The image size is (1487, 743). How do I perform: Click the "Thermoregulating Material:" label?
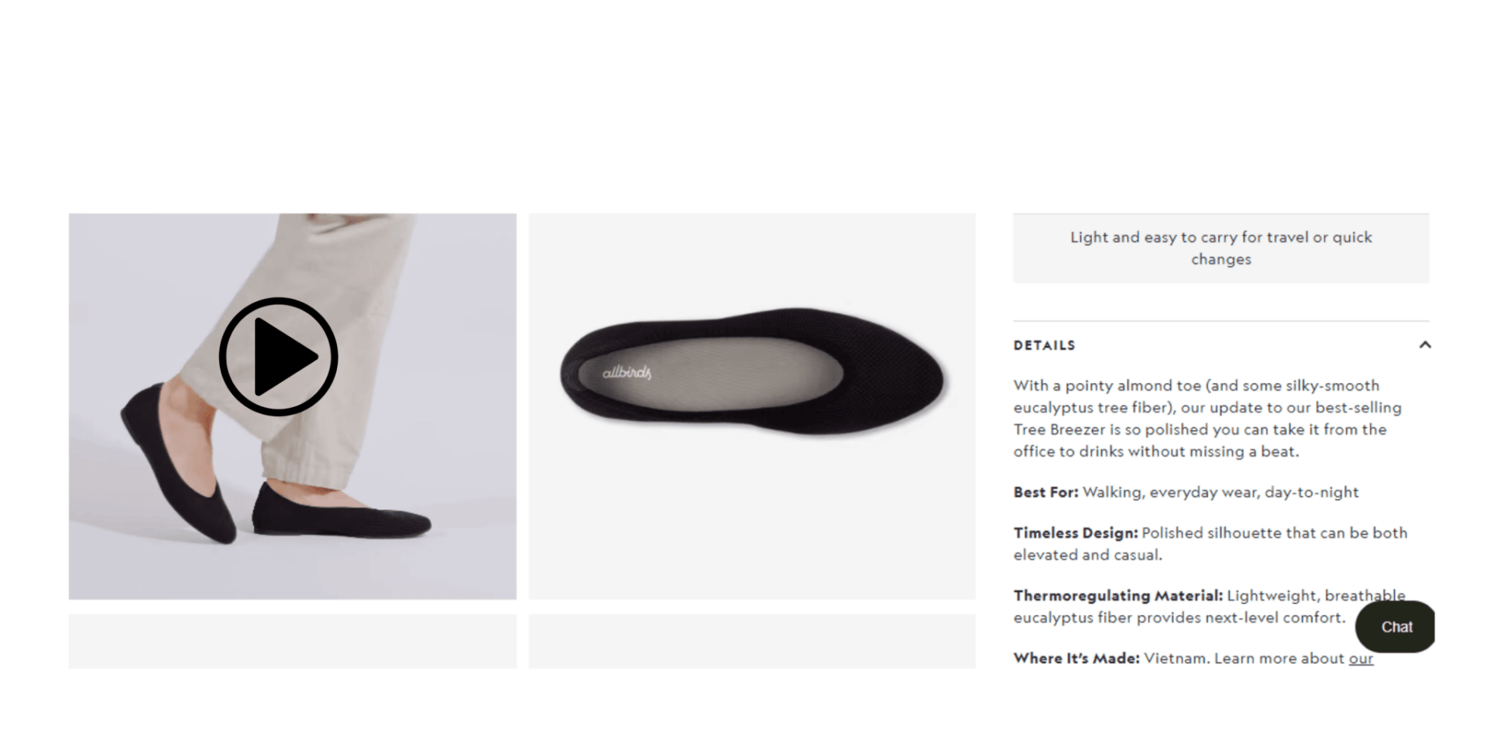coord(1118,596)
